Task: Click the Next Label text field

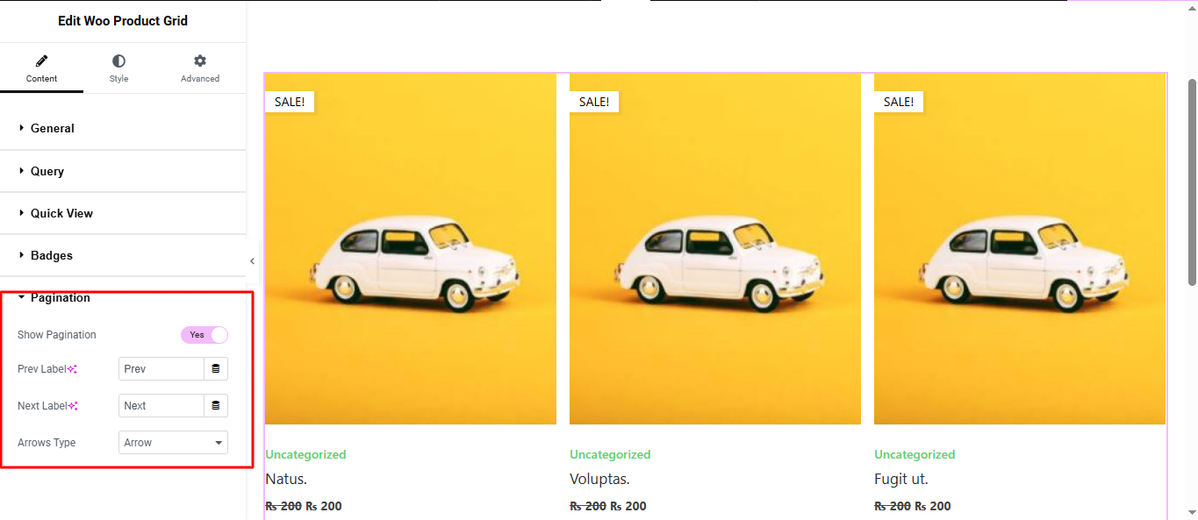Action: coord(161,406)
